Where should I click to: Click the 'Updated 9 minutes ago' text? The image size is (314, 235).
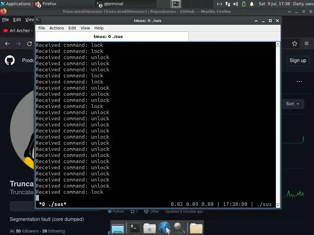(184, 211)
